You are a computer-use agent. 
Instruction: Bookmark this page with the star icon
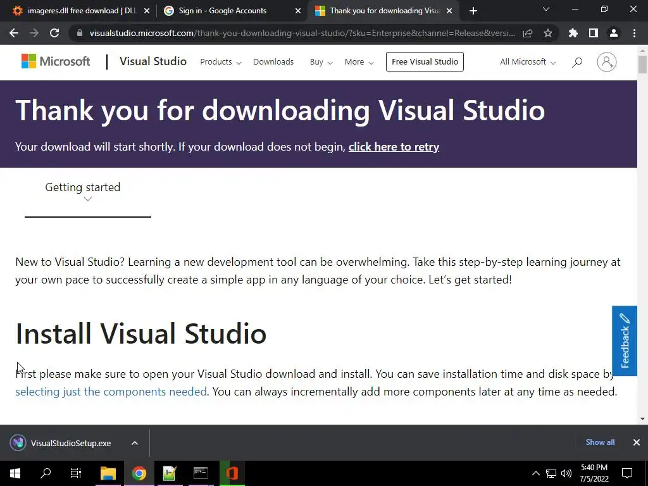tap(548, 33)
